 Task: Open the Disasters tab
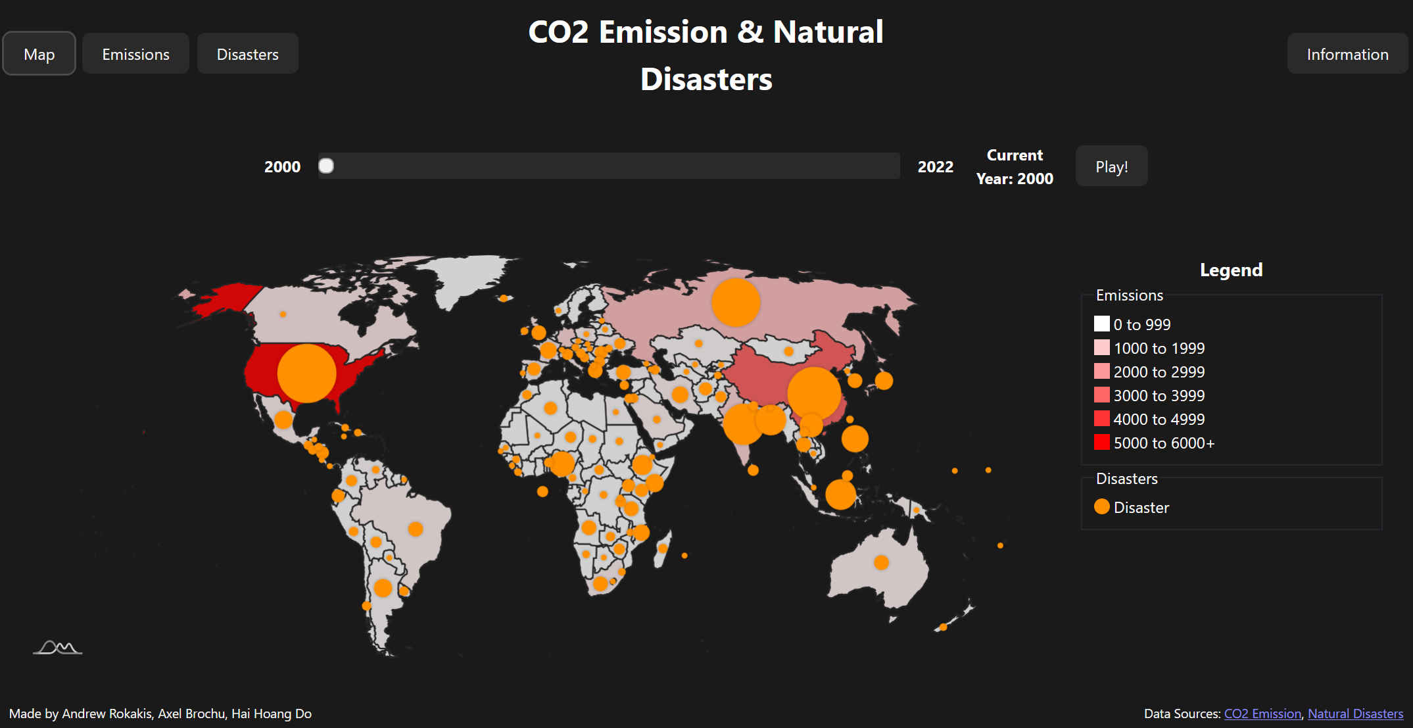(x=248, y=54)
